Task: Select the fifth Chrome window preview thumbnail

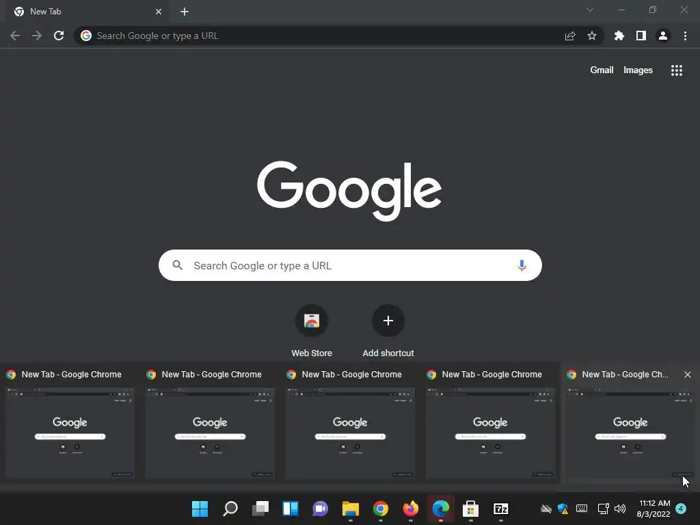Action: coord(630,433)
